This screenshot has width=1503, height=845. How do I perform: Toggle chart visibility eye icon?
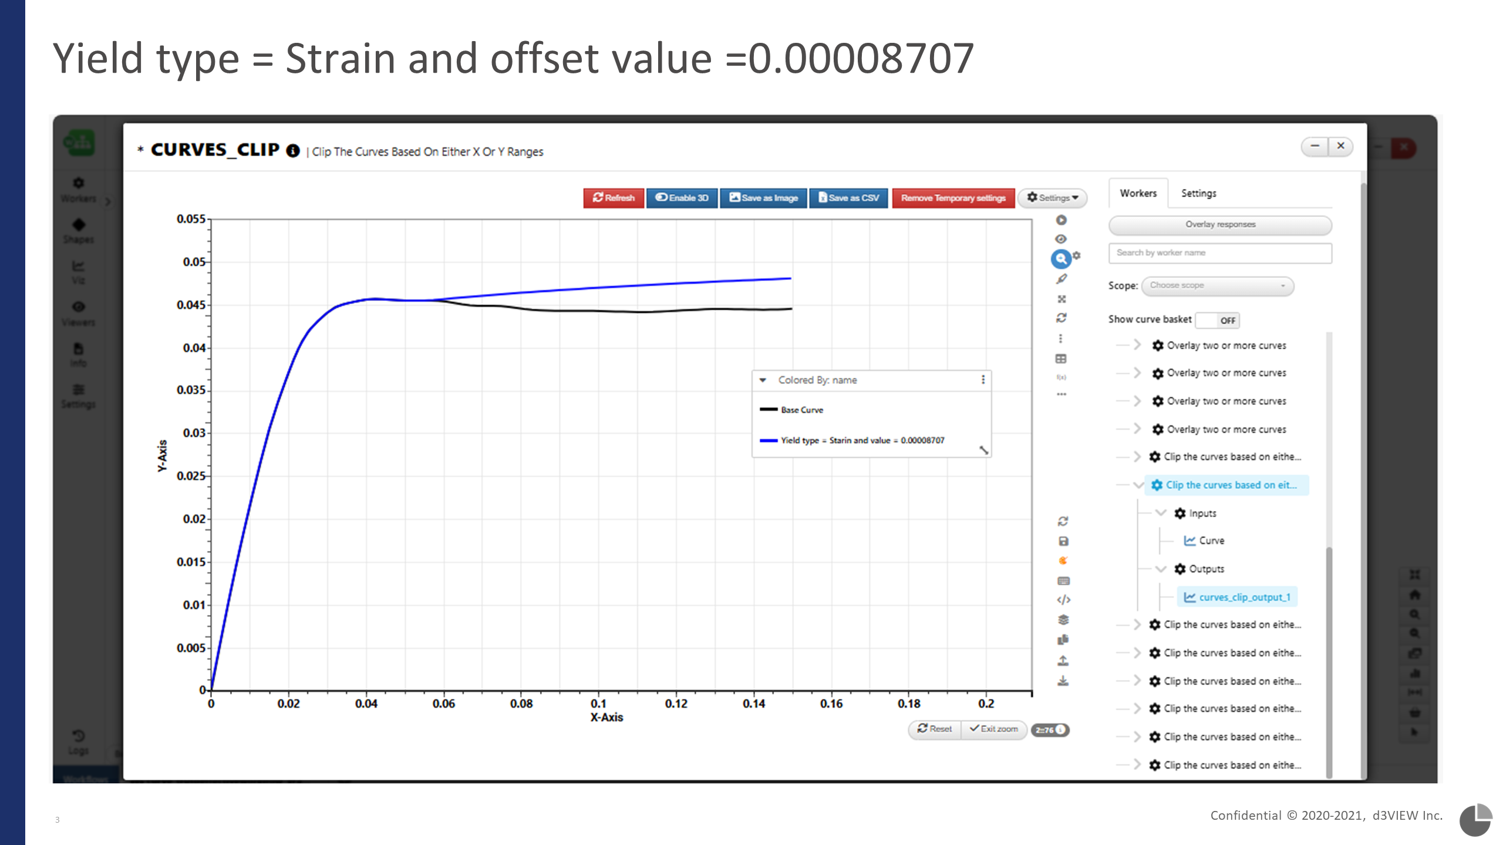pos(1061,239)
